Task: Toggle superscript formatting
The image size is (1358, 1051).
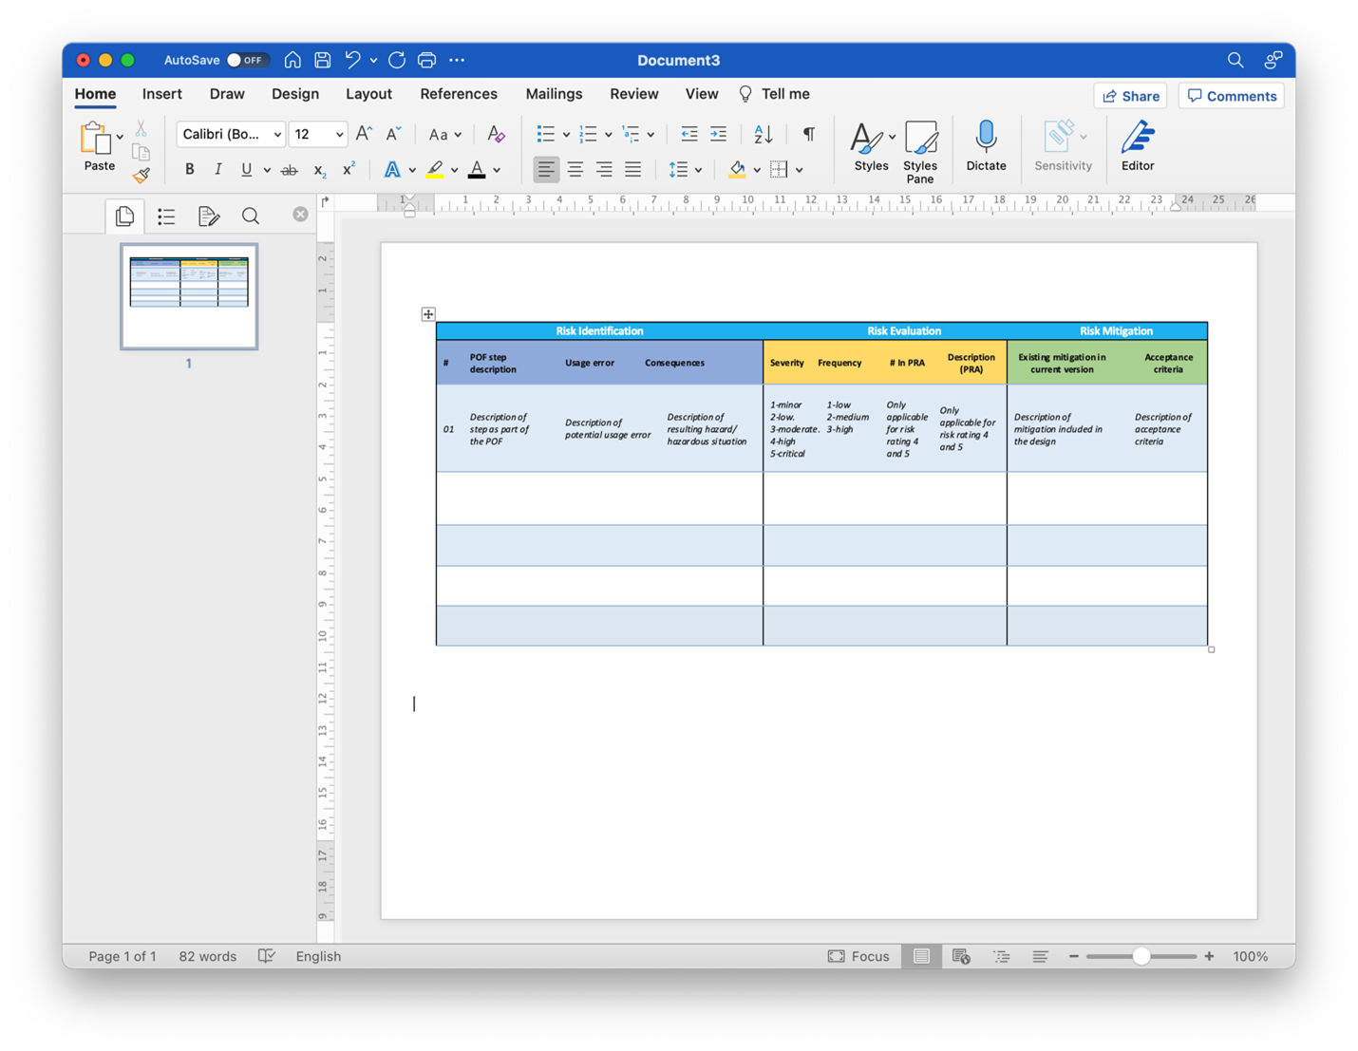Action: tap(349, 169)
